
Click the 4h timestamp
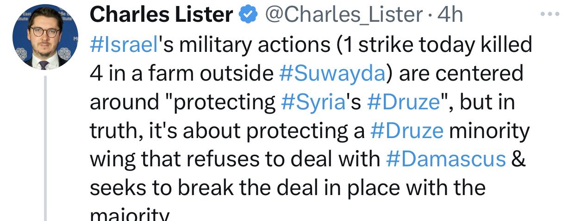pos(450,16)
